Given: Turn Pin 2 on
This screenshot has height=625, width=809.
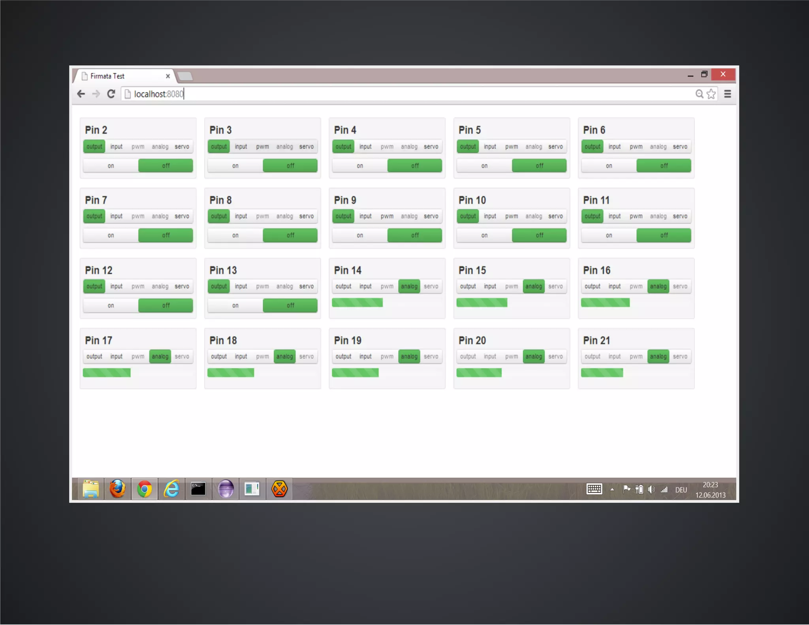Looking at the screenshot, I should point(111,166).
